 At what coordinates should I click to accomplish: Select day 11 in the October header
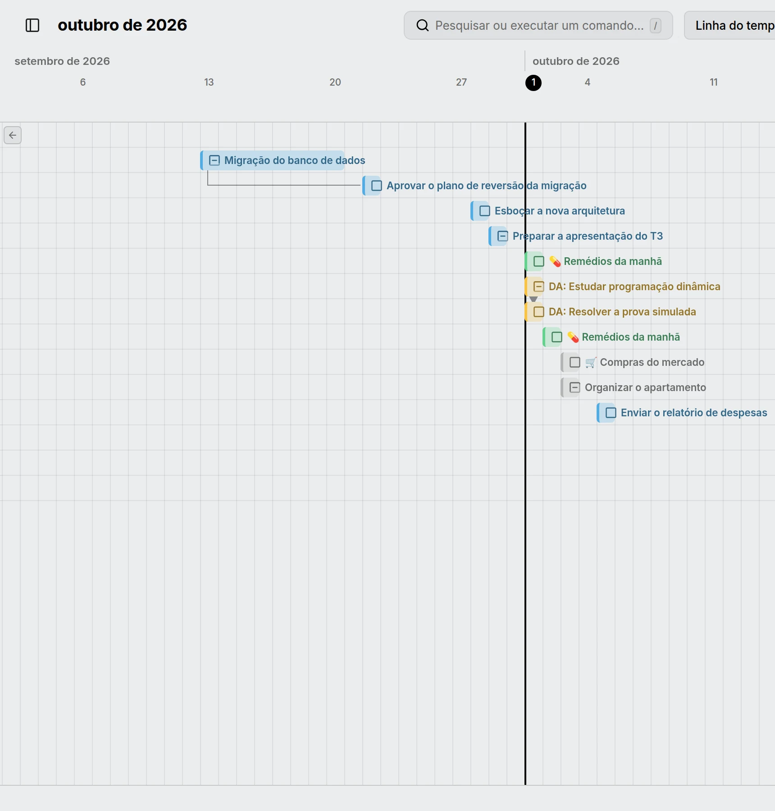click(x=714, y=82)
